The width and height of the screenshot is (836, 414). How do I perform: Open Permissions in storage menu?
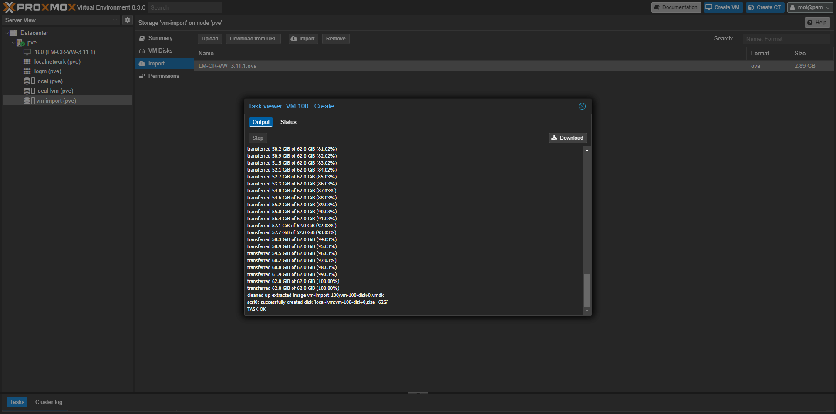point(163,76)
